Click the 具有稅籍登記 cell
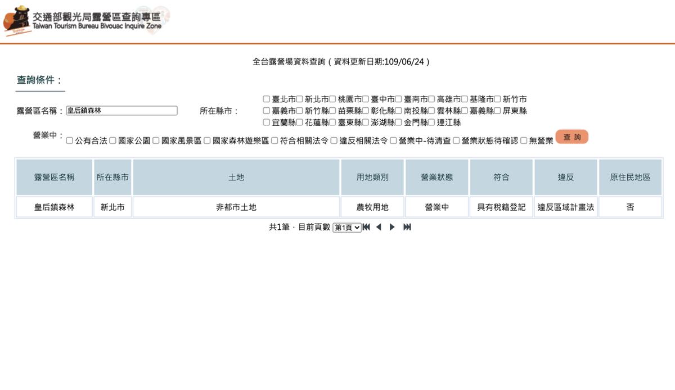Screen dimensions: 675x390 coord(501,207)
